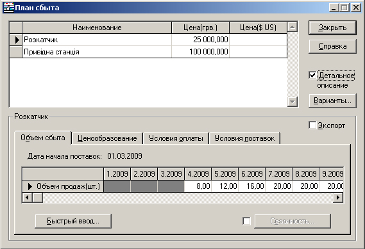Click row indicator arrow next to Розкатчик
The image size is (365, 249).
16,40
